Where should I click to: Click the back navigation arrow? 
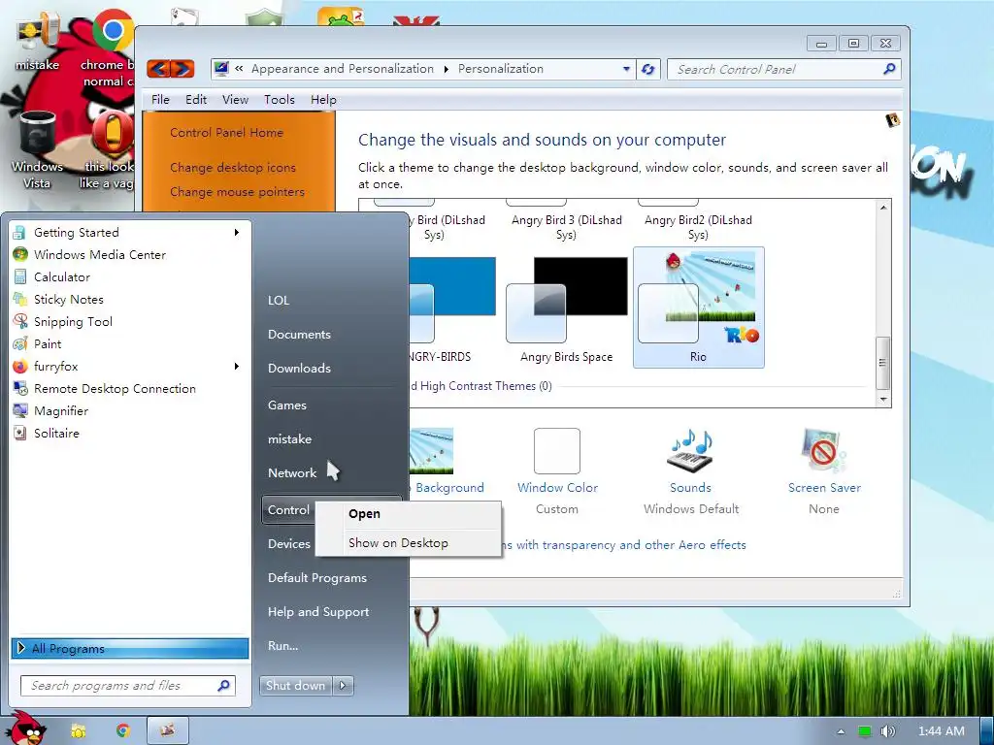click(x=158, y=69)
